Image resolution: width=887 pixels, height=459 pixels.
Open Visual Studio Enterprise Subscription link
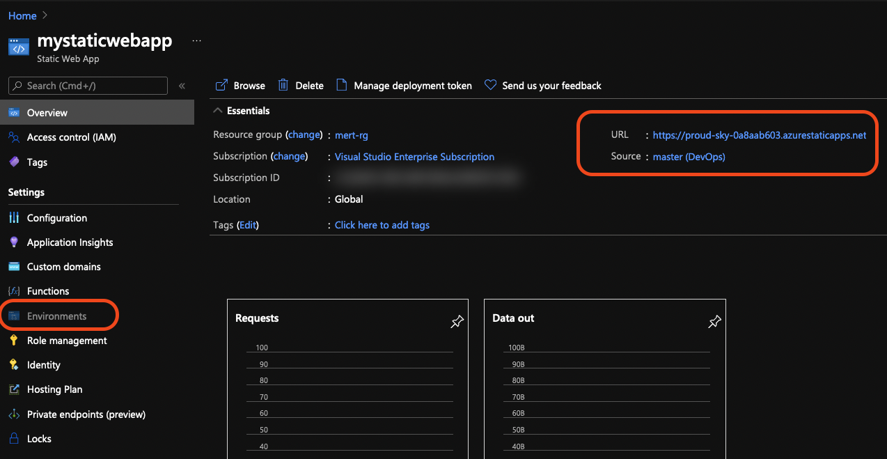coord(415,157)
